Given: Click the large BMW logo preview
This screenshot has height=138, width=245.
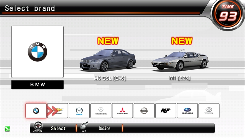Looking at the screenshot, I should pyautogui.click(x=37, y=52).
